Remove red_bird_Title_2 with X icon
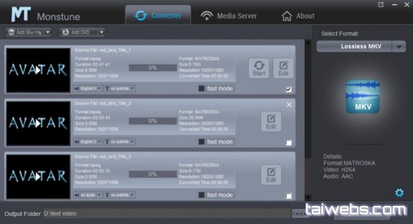413x224 pixels. [289, 105]
